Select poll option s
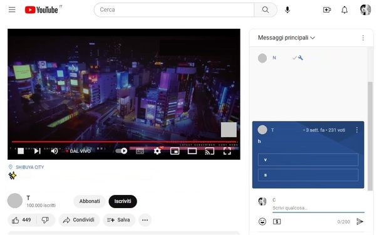Viewport: 382px width, 235px height. [x=308, y=175]
